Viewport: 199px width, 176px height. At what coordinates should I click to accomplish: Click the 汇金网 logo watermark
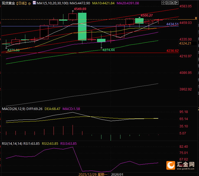tap(180, 165)
